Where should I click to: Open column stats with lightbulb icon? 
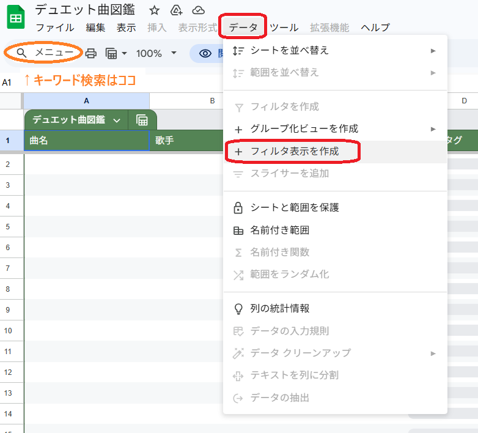(x=279, y=309)
